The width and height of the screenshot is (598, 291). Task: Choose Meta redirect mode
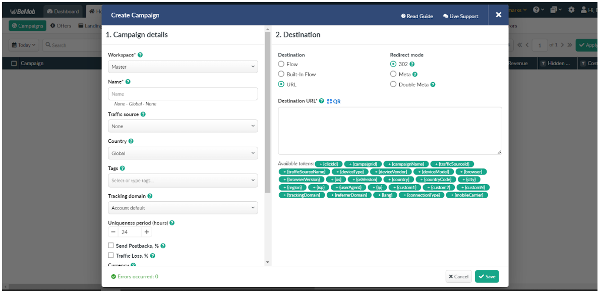[393, 74]
